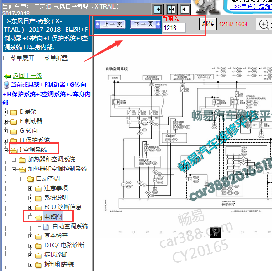Viewport: 272px width, 271px height.
Task: Collapse the 加热器和空调控制系统 node
Action: point(14,169)
